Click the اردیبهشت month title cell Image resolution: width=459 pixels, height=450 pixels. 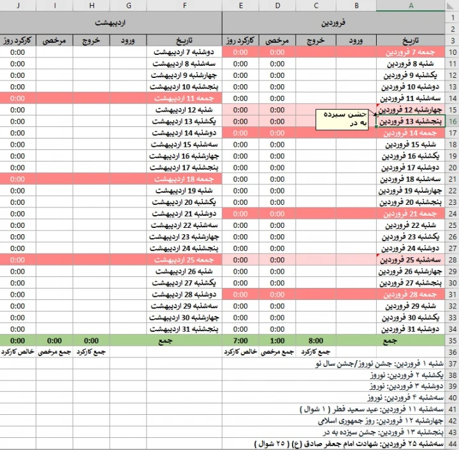point(111,22)
